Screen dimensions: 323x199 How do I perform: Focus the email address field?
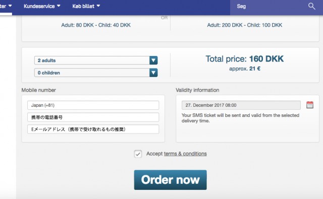point(93,129)
